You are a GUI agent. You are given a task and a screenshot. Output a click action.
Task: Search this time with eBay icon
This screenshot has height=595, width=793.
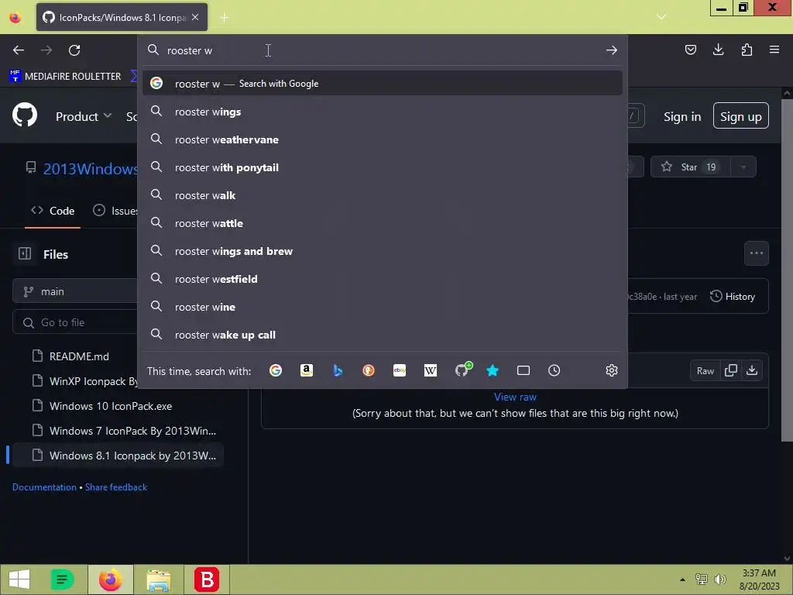coord(400,370)
